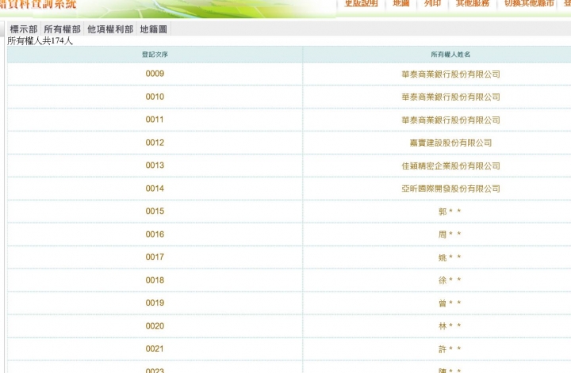Click owner name 周＊＊
The width and height of the screenshot is (571, 373).
[x=450, y=234]
